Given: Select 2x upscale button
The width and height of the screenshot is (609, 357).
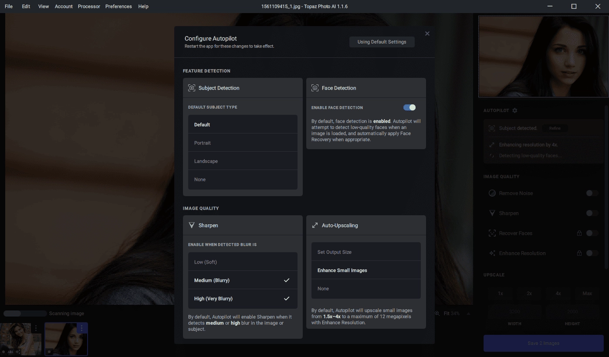Looking at the screenshot, I should pos(529,294).
